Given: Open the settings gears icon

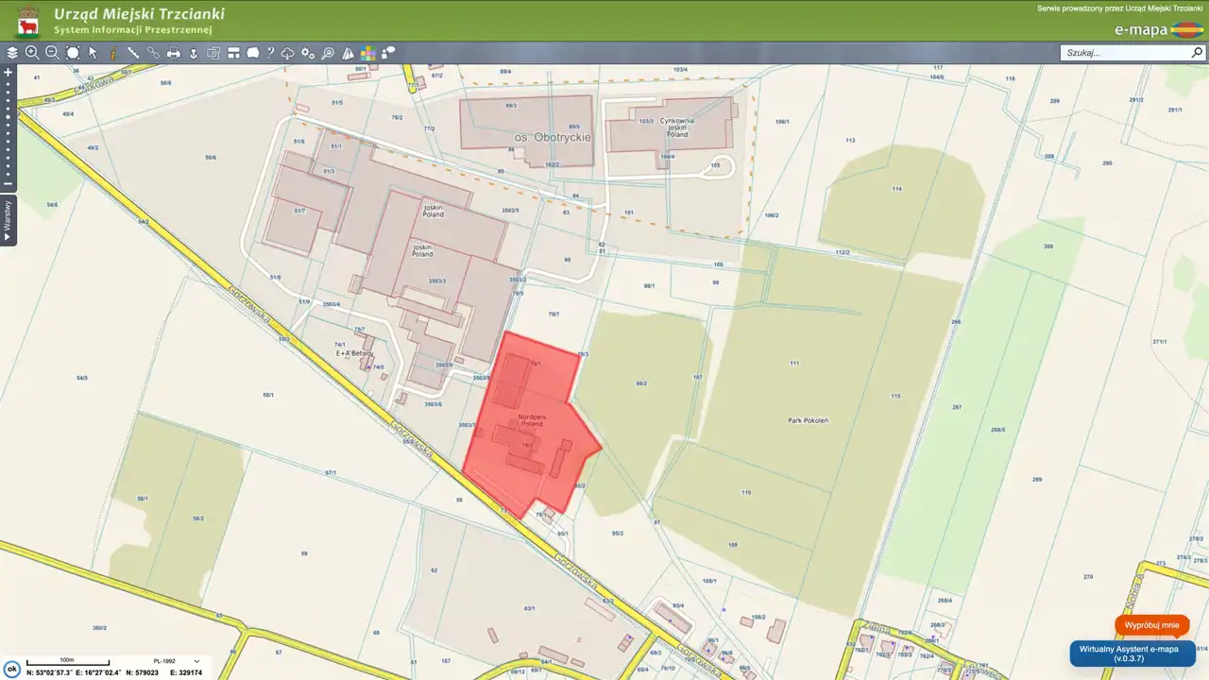Looking at the screenshot, I should tap(308, 53).
